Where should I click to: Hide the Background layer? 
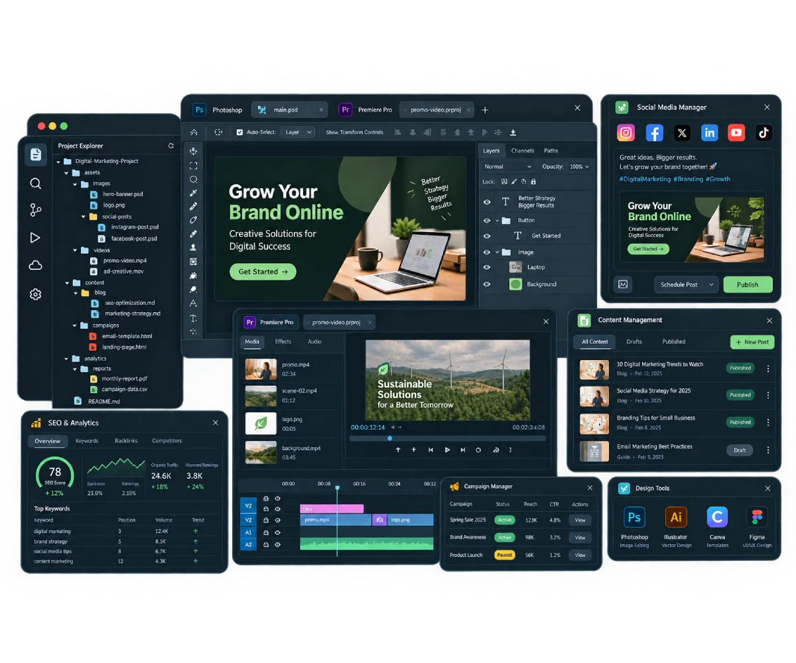pyautogui.click(x=487, y=284)
